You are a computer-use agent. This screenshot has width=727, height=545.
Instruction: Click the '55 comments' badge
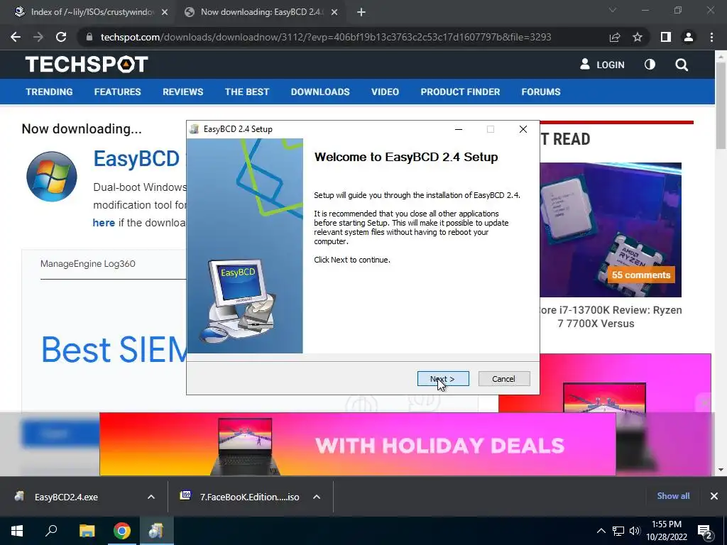click(641, 275)
